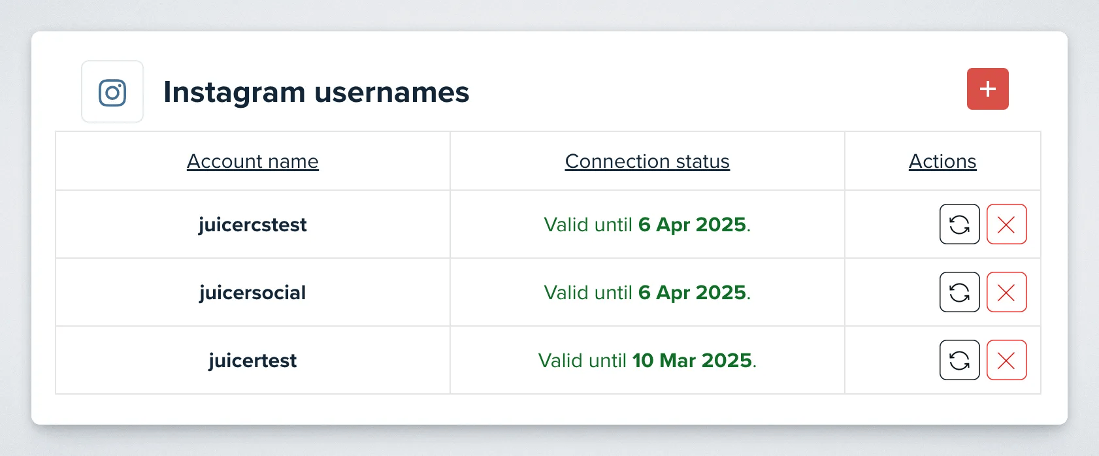Image resolution: width=1099 pixels, height=456 pixels.
Task: Click the Actions column header
Action: (942, 161)
